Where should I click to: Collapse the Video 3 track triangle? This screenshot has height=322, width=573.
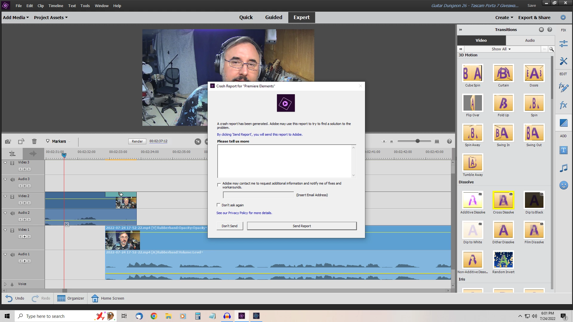[x=5, y=162]
